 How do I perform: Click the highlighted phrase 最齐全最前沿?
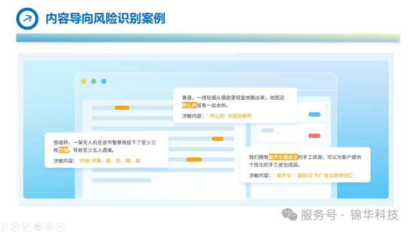point(283,157)
